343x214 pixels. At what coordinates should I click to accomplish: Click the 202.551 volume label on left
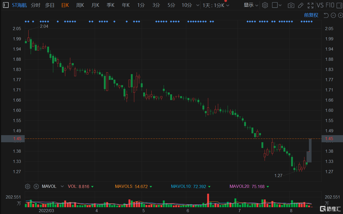point(13,197)
